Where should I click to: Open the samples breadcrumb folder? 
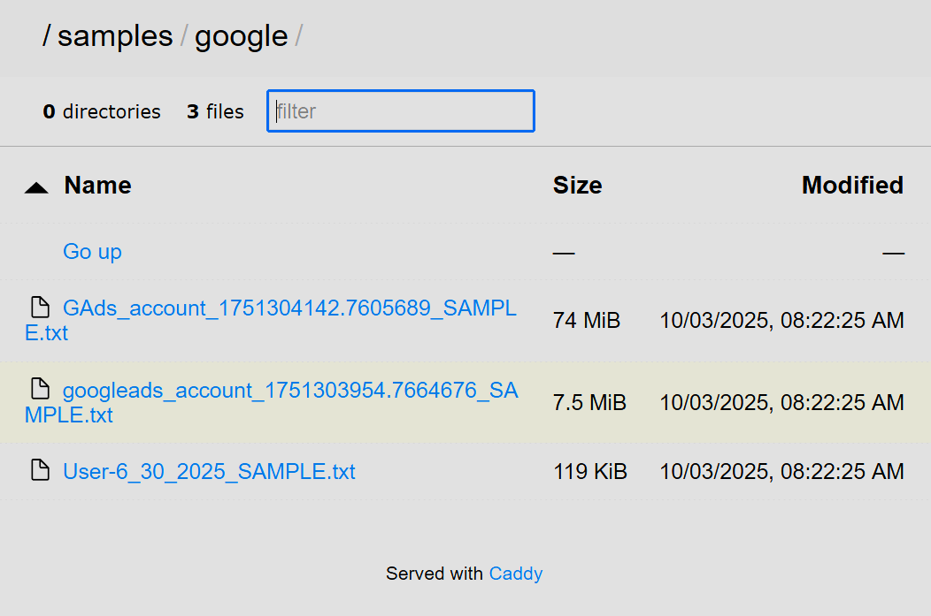pos(115,36)
